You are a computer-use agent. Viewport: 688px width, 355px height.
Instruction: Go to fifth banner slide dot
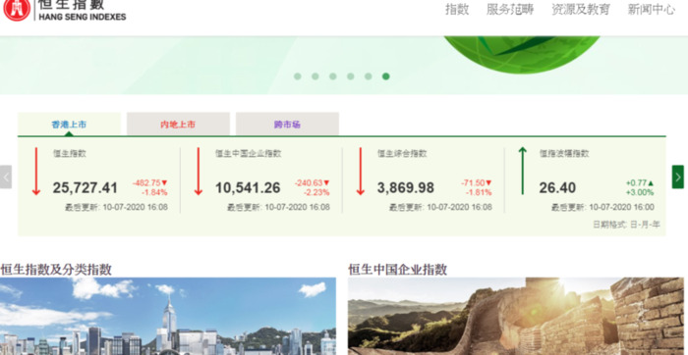[x=368, y=76]
